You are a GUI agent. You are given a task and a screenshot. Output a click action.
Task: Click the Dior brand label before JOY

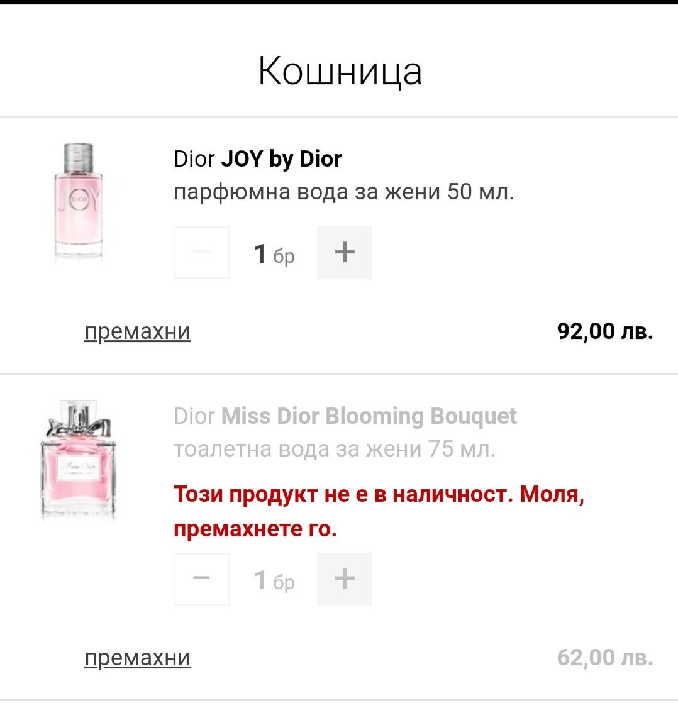click(x=194, y=160)
